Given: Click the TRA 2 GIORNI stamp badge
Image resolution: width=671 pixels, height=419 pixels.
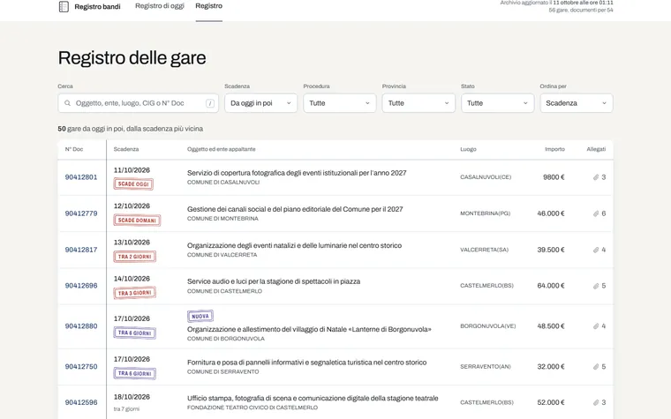Looking at the screenshot, I should [x=135, y=257].
